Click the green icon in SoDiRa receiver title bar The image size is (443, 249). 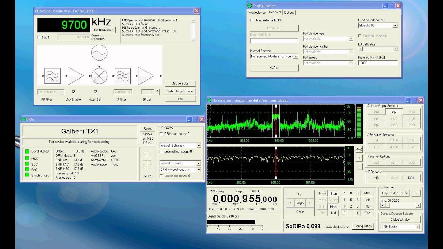tap(209, 100)
